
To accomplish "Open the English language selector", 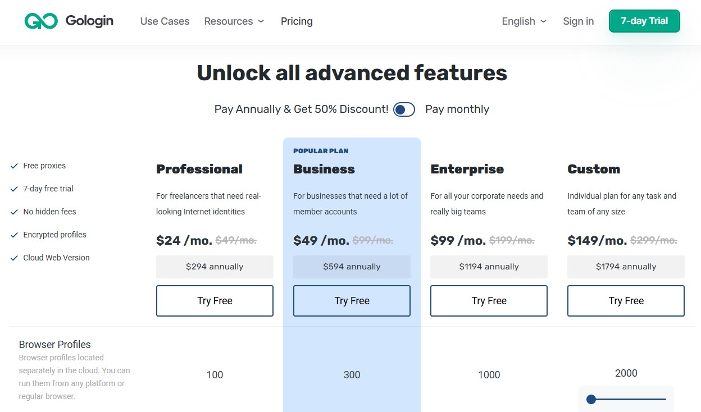I will (524, 21).
